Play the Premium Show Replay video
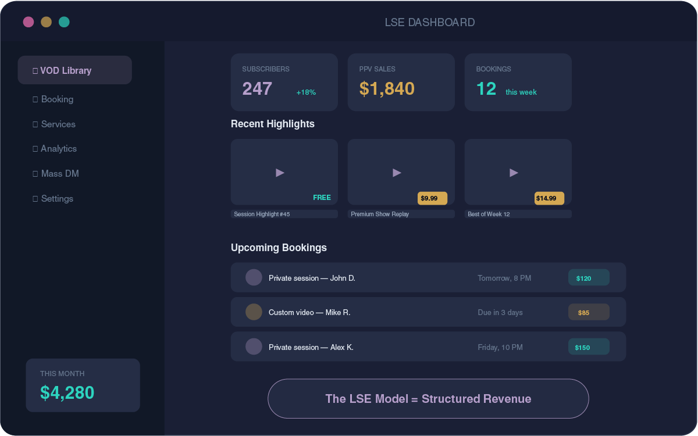698x436 pixels. click(397, 173)
